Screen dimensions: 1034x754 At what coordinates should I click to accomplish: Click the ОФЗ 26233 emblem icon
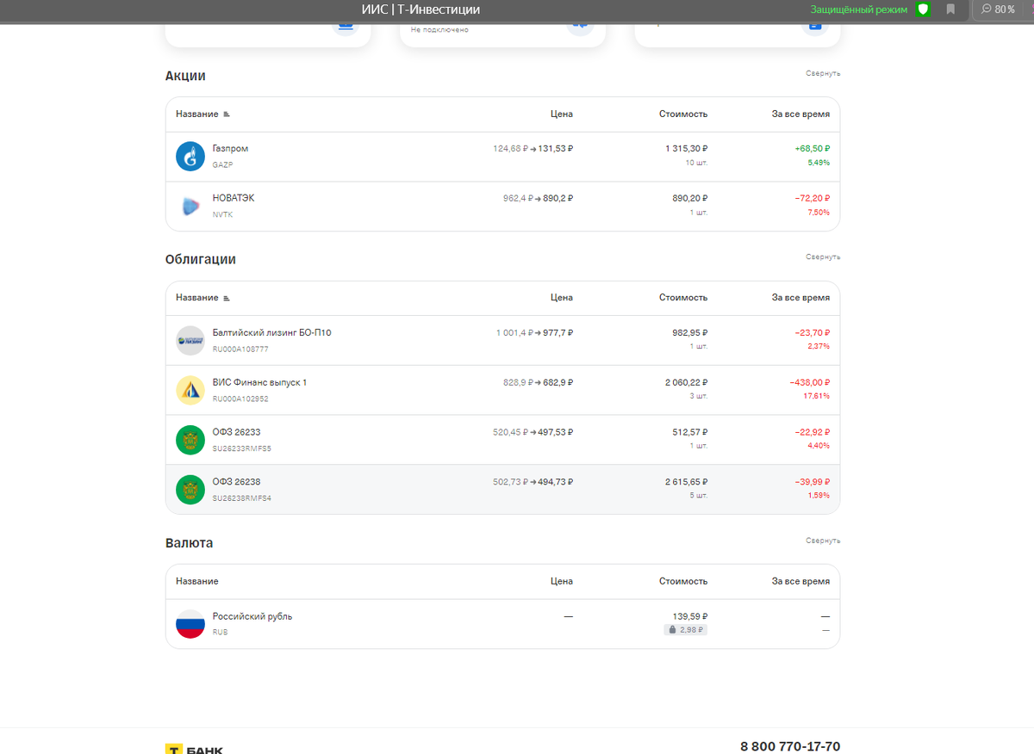(190, 440)
